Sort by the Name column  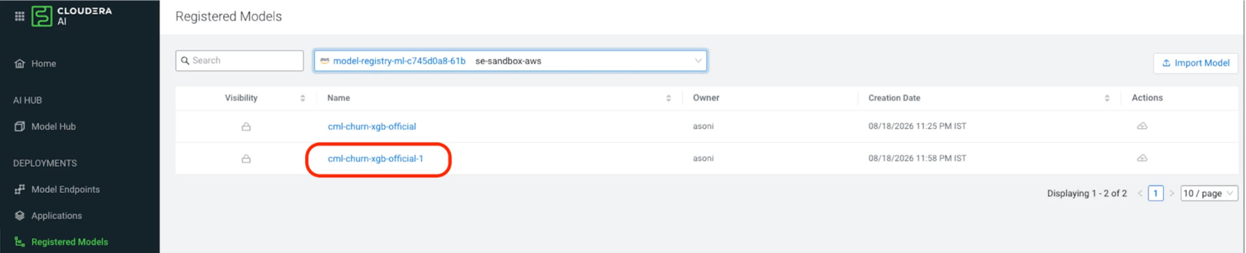(668, 98)
